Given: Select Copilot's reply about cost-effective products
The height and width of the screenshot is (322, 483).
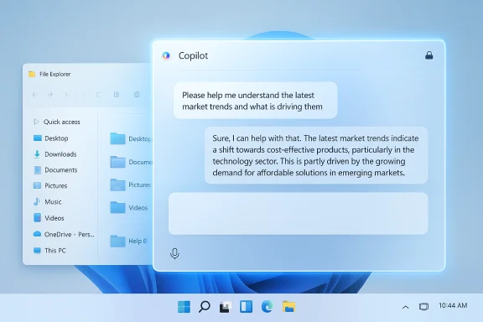Looking at the screenshot, I should point(316,155).
